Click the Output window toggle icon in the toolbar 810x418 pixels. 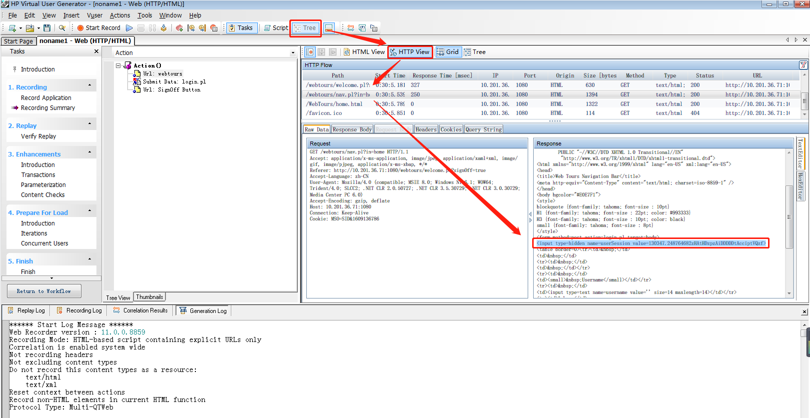329,28
